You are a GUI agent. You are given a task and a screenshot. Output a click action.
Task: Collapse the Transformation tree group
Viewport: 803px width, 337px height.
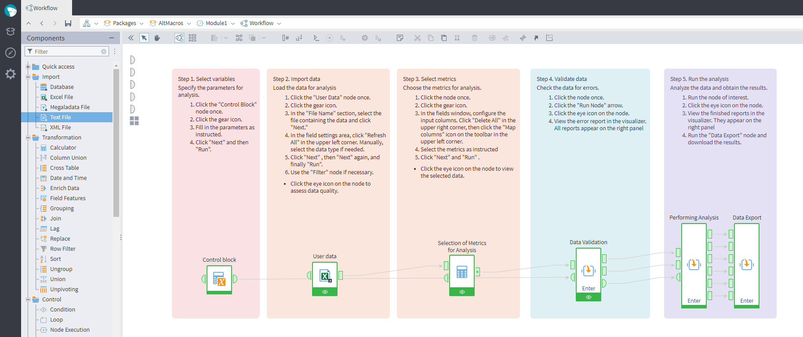[x=28, y=138]
